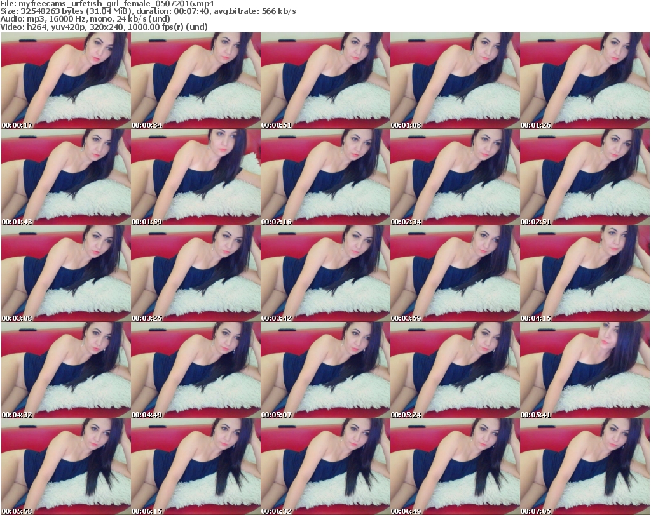Click the Audio mp3 info line

click(x=85, y=19)
